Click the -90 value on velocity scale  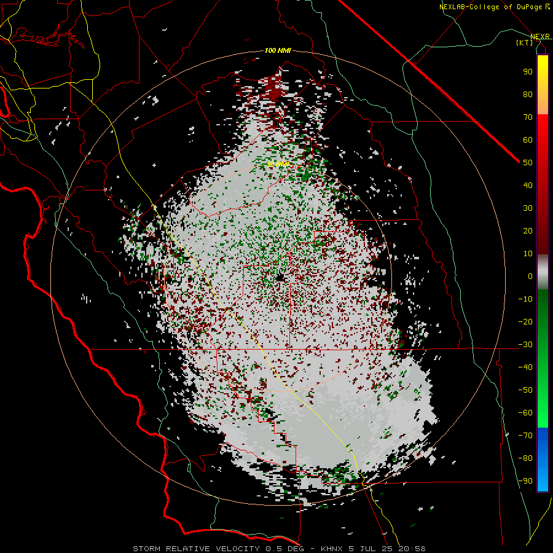coord(525,481)
